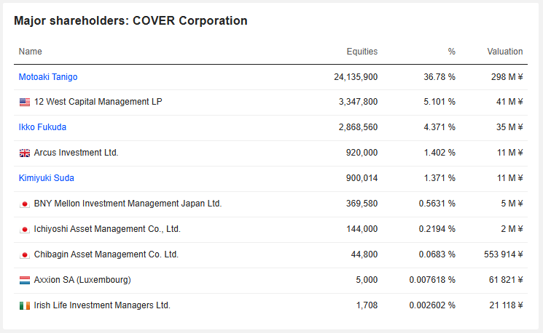Click Japan flag beside BNY Mellon
543x333 pixels.
pos(25,204)
